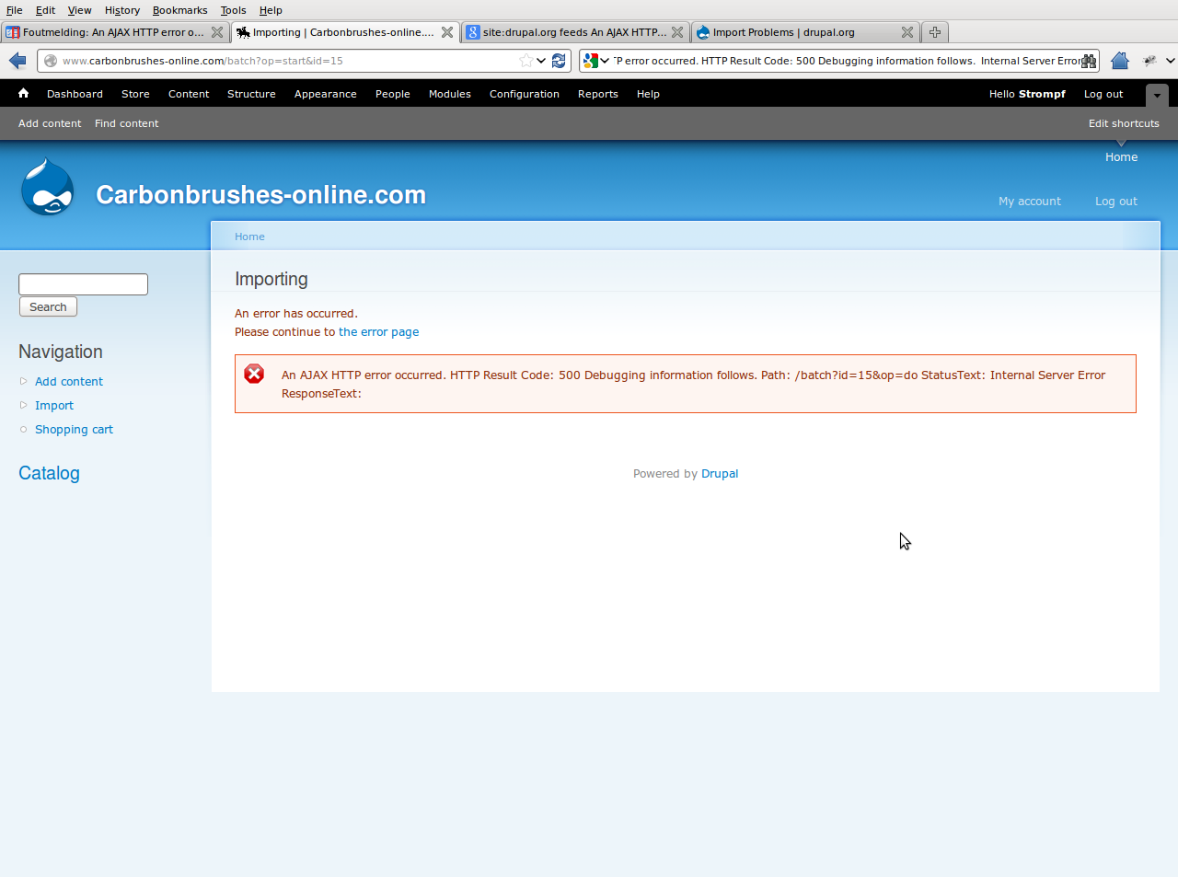Click the Drupal admin home icon
The height and width of the screenshot is (877, 1178).
click(x=24, y=93)
